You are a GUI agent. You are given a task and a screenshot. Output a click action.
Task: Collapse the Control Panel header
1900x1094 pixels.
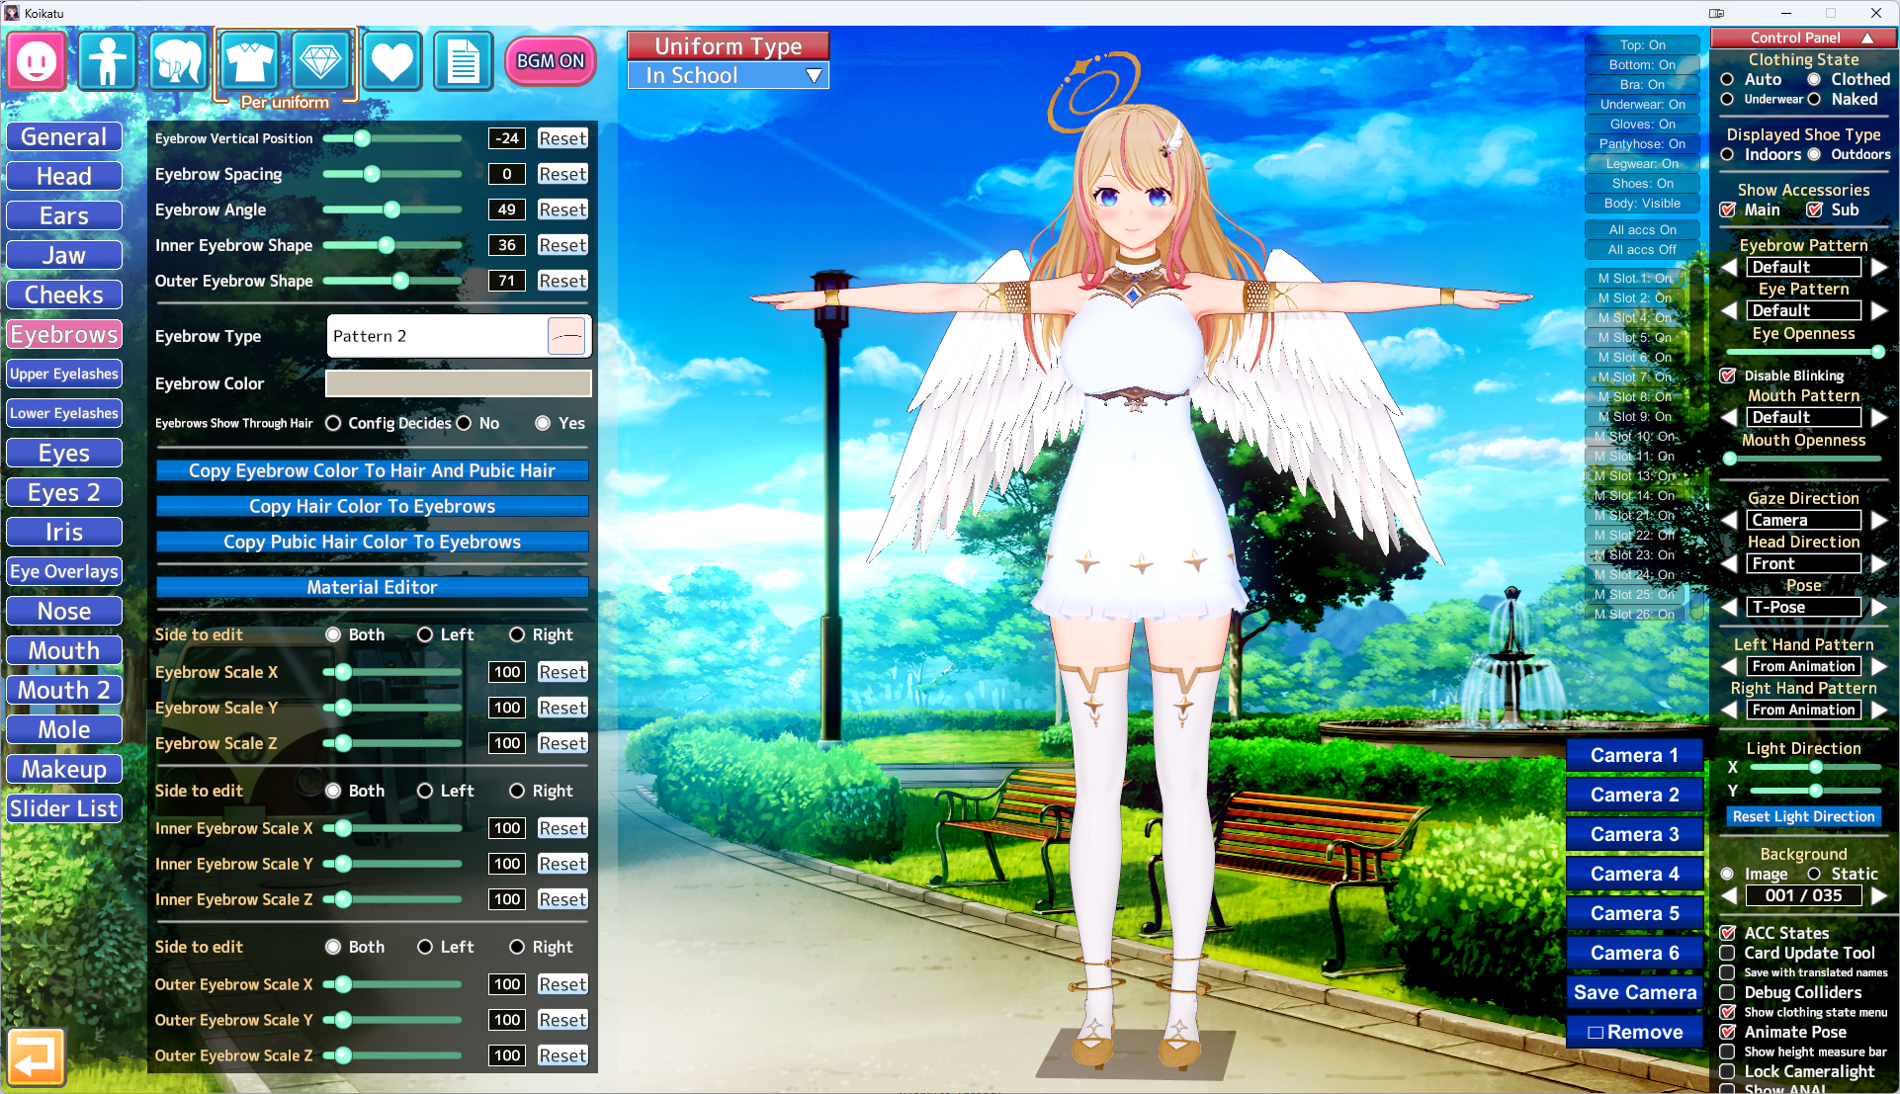tap(1867, 38)
